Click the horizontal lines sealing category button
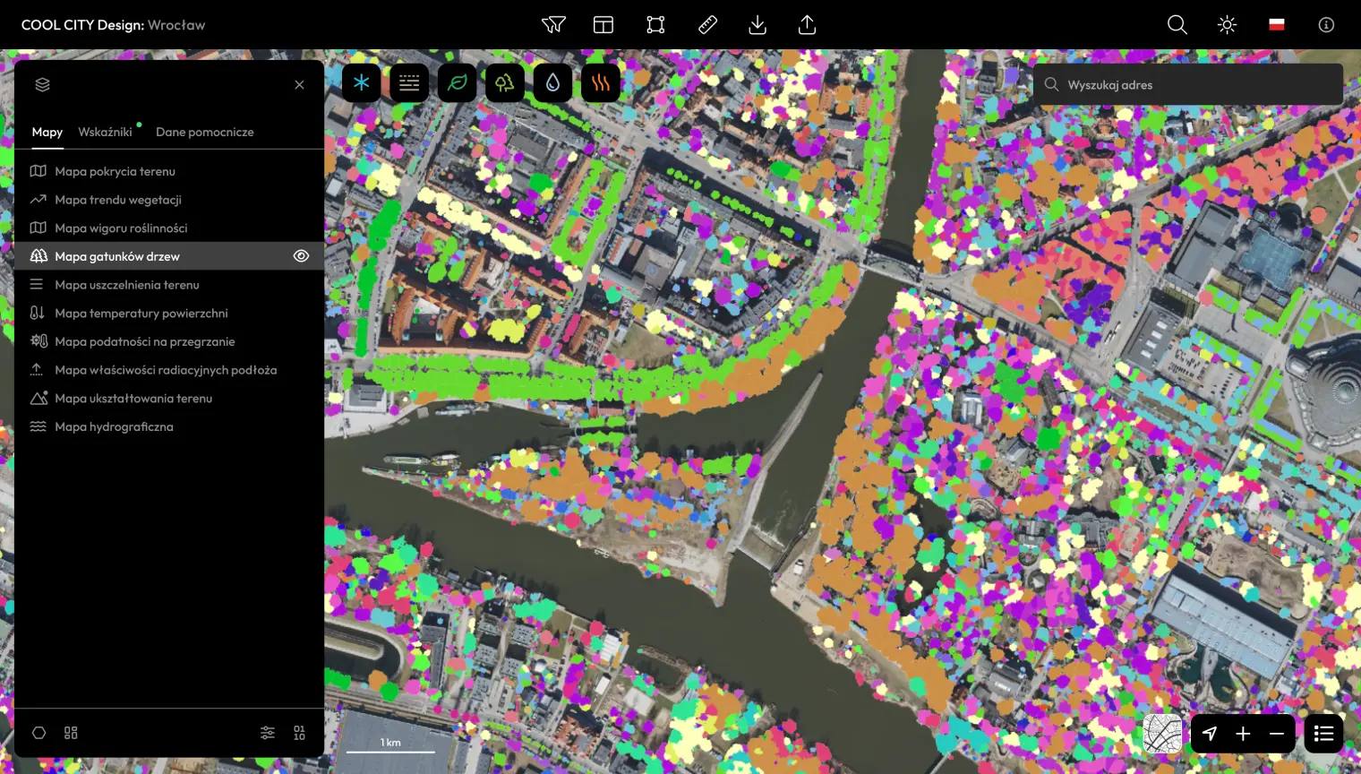 point(409,83)
